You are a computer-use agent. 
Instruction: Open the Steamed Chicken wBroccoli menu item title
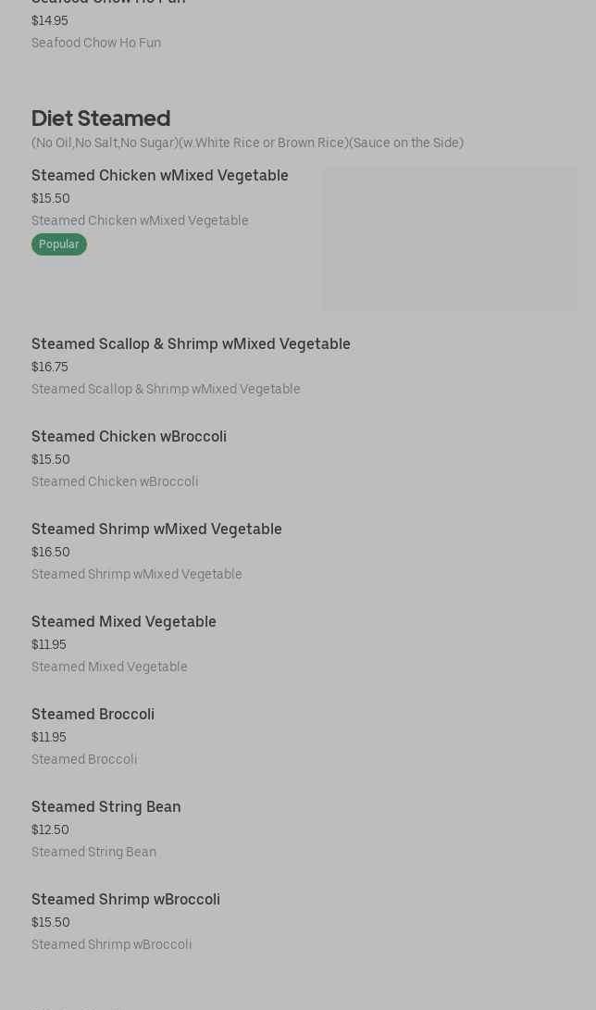[x=129, y=437]
